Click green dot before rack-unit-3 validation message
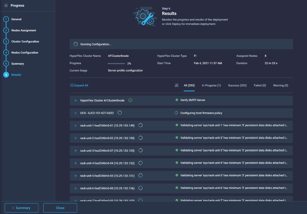Screen dimensions: 307x214 click(177, 150)
